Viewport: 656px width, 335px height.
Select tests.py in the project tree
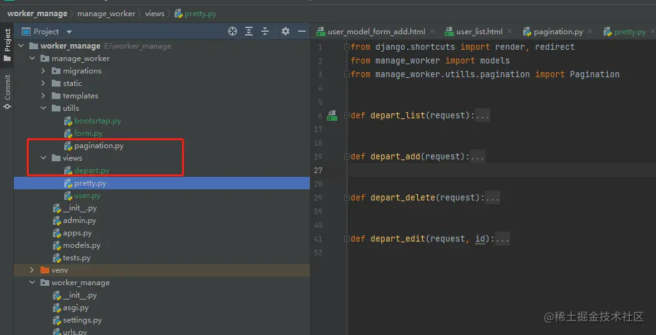click(x=77, y=258)
